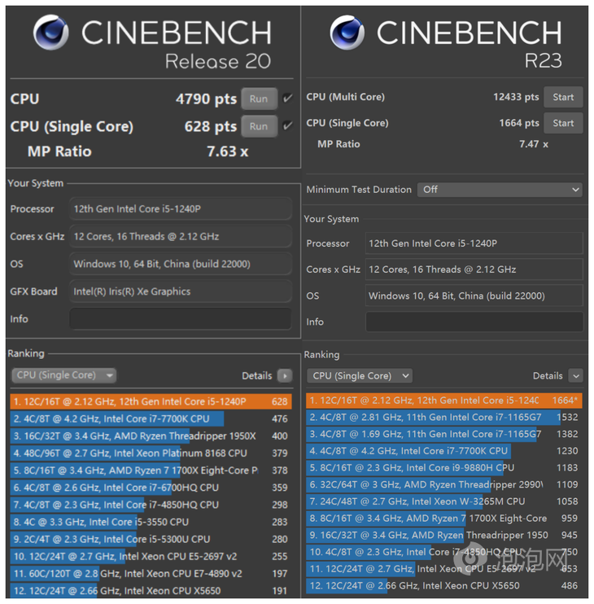The height and width of the screenshot is (604, 594).
Task: Run the R20 CPU (Single Core) test
Action: coord(259,126)
